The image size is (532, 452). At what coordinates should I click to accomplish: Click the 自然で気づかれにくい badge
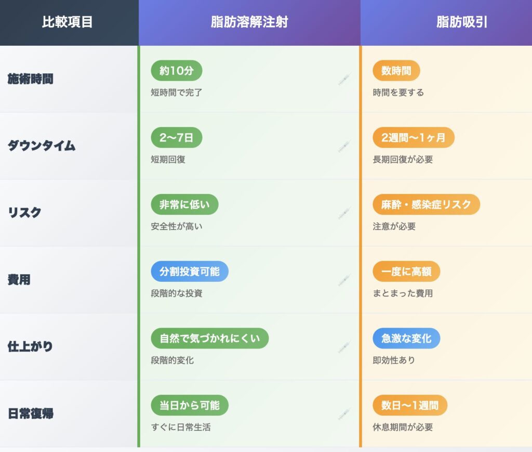(x=210, y=338)
